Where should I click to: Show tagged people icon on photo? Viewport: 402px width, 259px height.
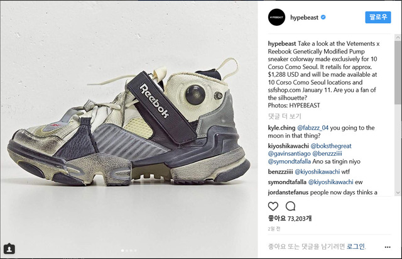click(9, 249)
